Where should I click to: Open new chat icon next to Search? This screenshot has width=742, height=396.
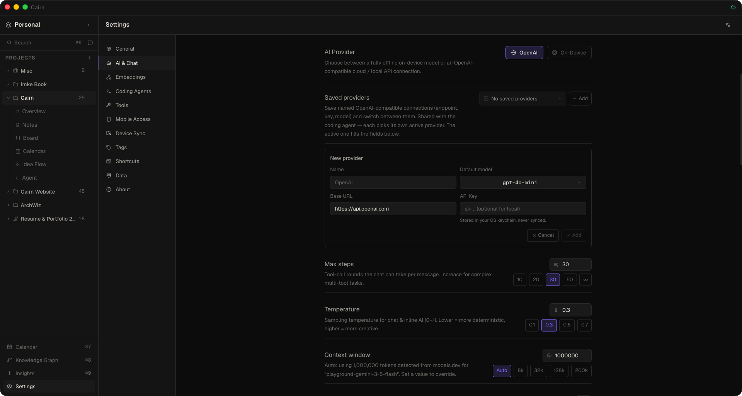[x=90, y=42]
